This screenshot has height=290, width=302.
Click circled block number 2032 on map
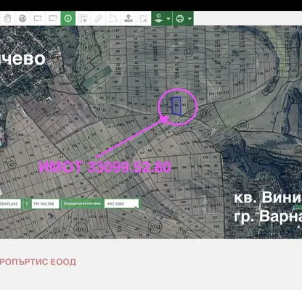pyautogui.click(x=81, y=228)
